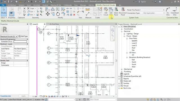Viewport: 180px width, 101px height.
Task: Click the Rotate tool icon
Action: coord(58,14)
